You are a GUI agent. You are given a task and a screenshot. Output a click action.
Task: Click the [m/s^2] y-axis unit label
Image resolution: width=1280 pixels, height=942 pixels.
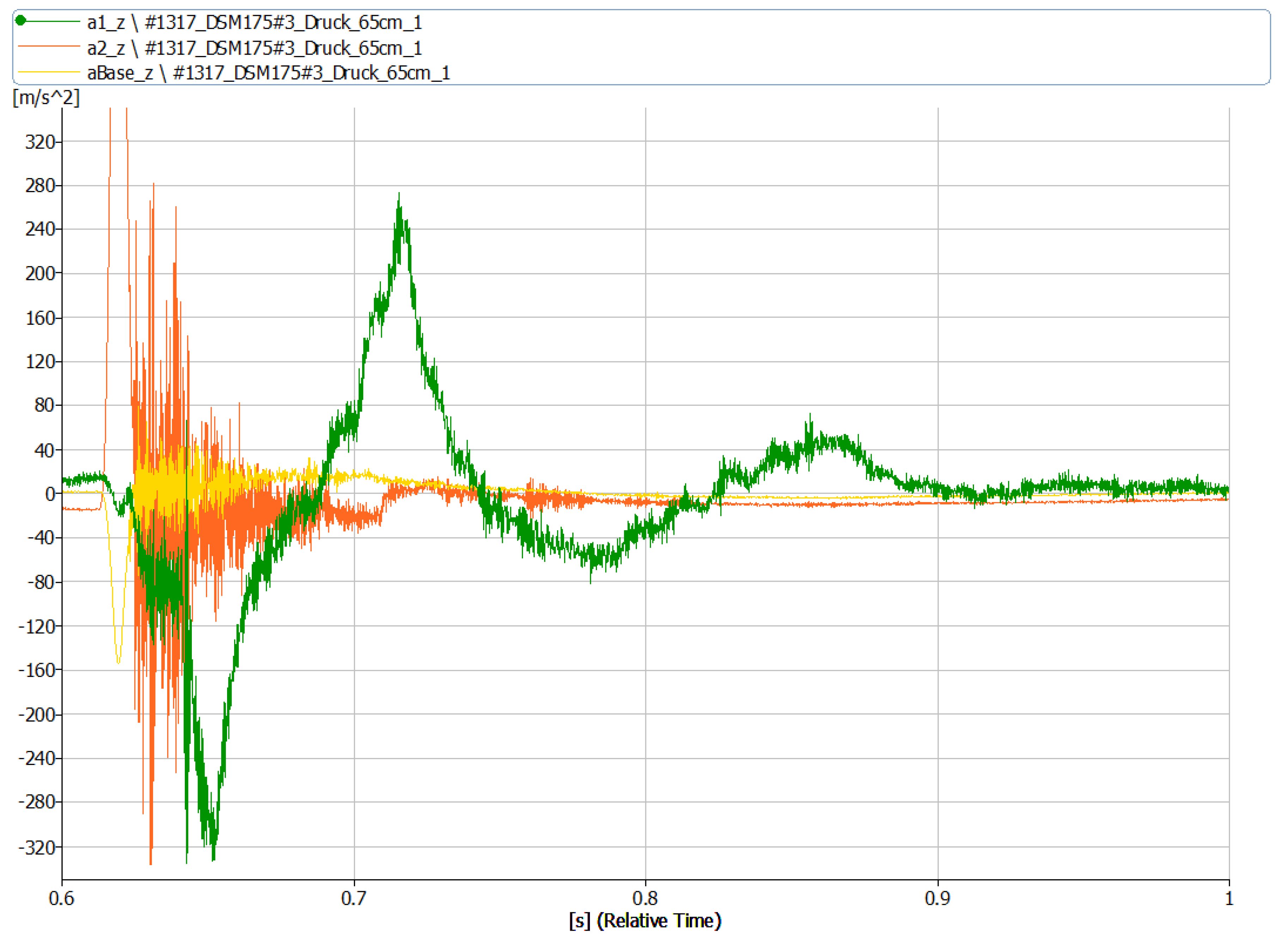[x=46, y=98]
